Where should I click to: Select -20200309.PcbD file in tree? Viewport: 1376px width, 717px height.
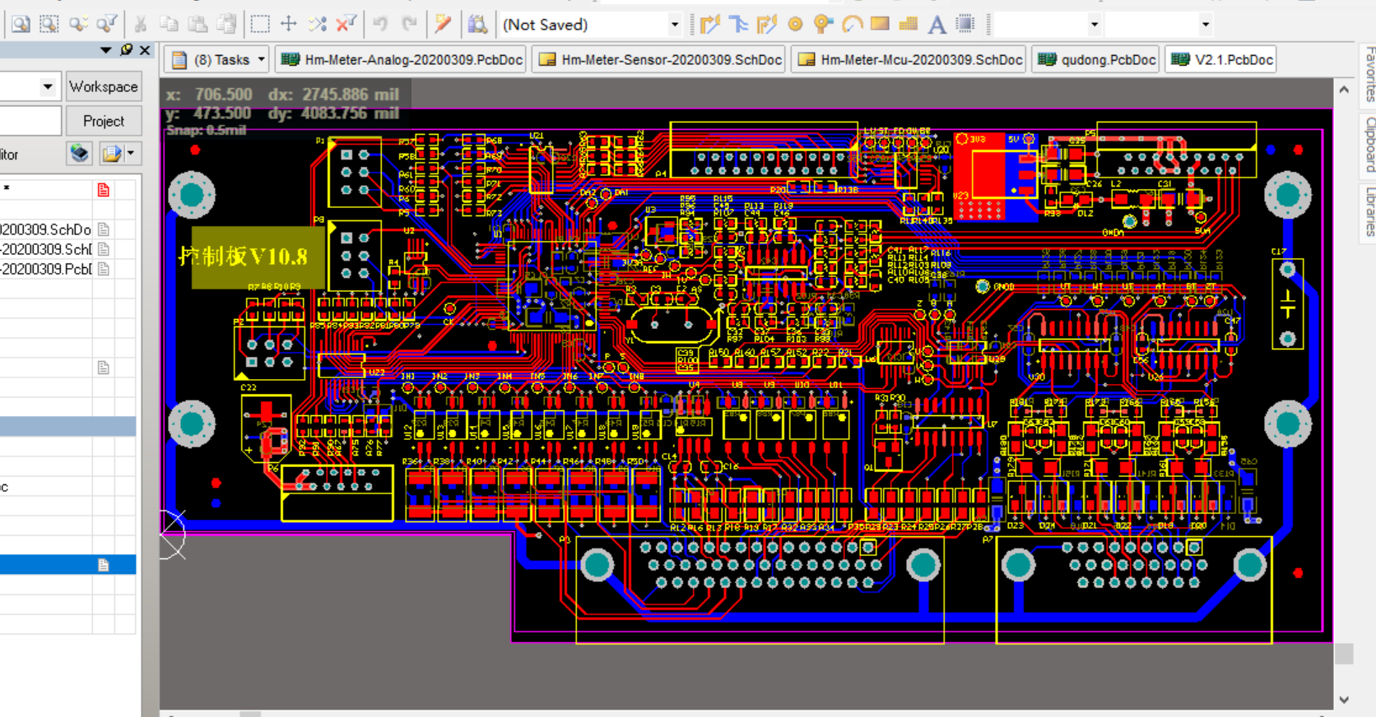tap(46, 269)
